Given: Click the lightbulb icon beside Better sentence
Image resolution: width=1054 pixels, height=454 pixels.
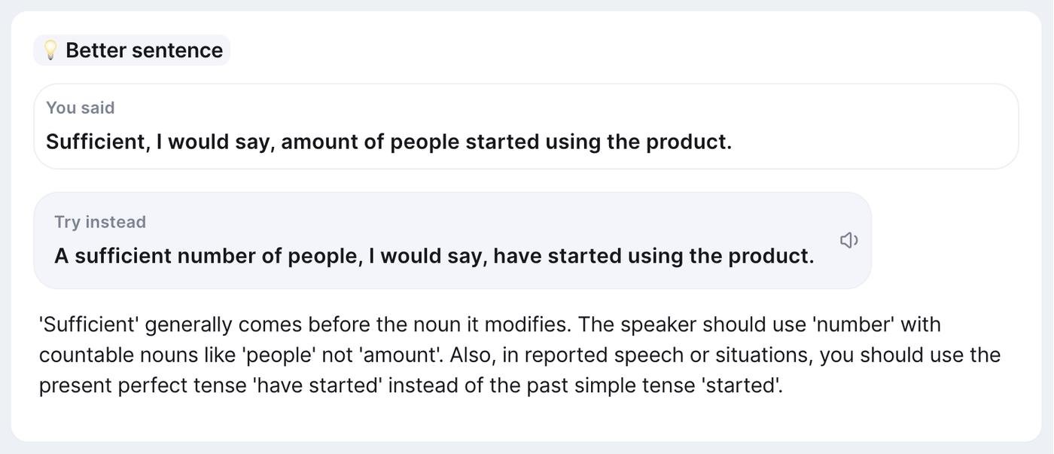Looking at the screenshot, I should coord(50,50).
